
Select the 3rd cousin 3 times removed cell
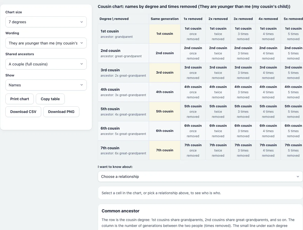point(243,73)
